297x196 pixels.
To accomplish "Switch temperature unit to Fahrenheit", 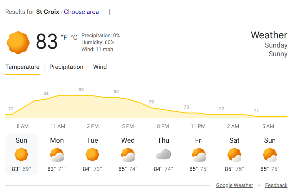I will [64, 37].
